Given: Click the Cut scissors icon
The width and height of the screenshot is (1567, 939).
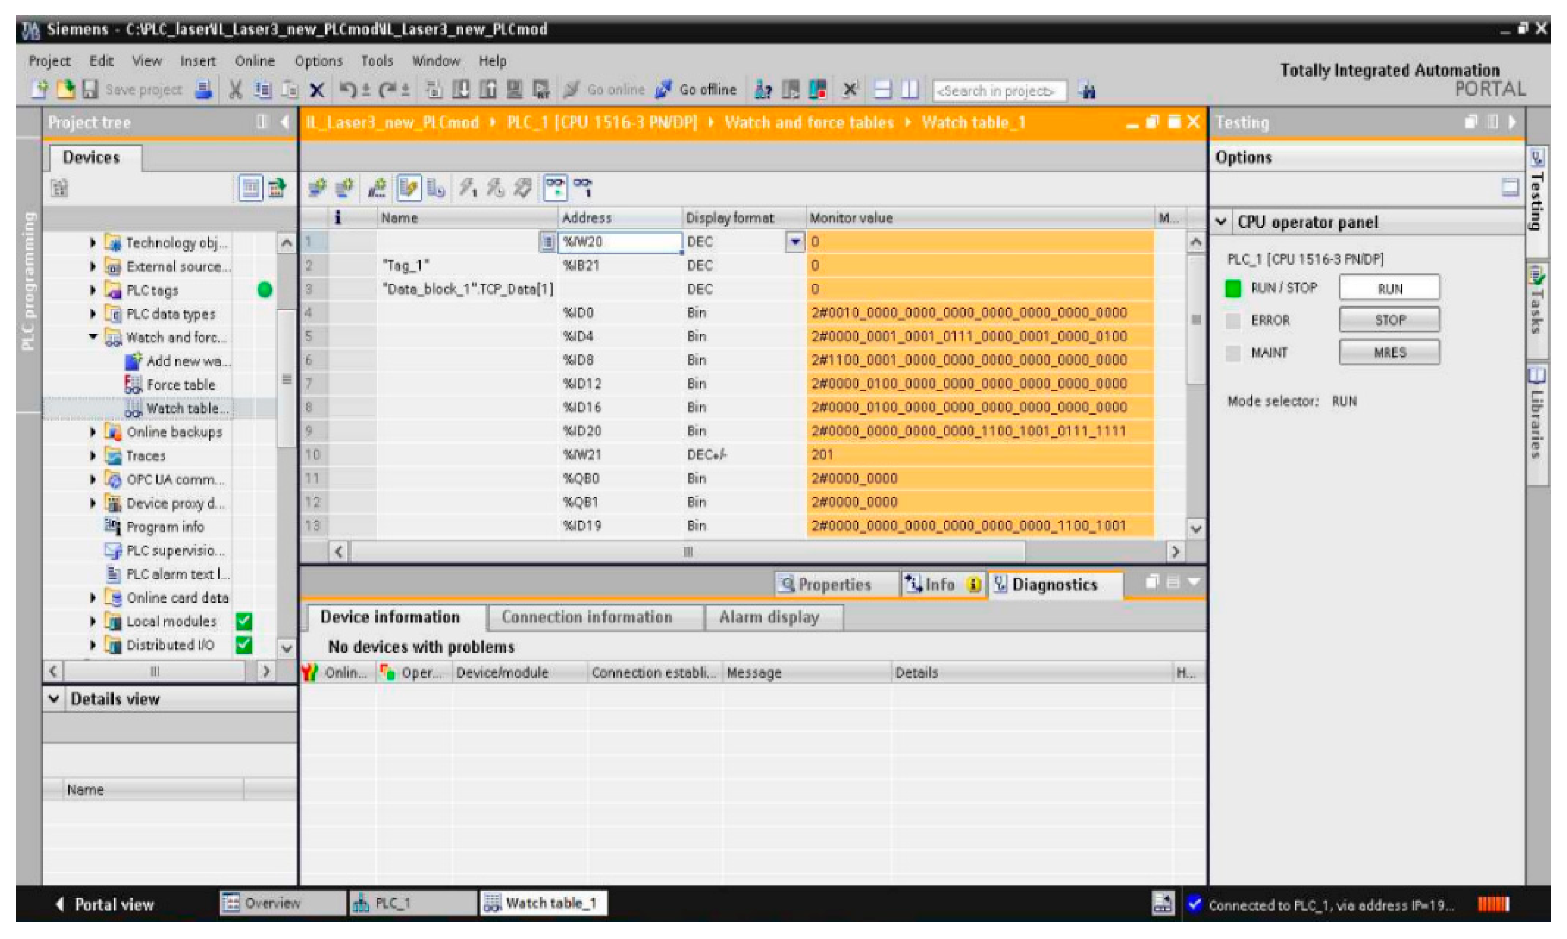Looking at the screenshot, I should pyautogui.click(x=235, y=90).
